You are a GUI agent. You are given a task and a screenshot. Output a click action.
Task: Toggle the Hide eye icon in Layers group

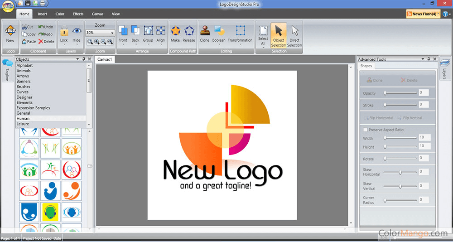(x=77, y=31)
